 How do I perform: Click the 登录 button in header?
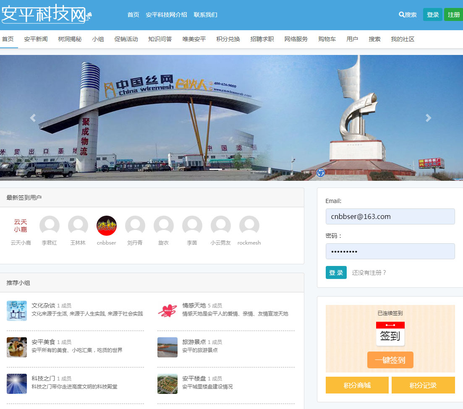point(433,14)
